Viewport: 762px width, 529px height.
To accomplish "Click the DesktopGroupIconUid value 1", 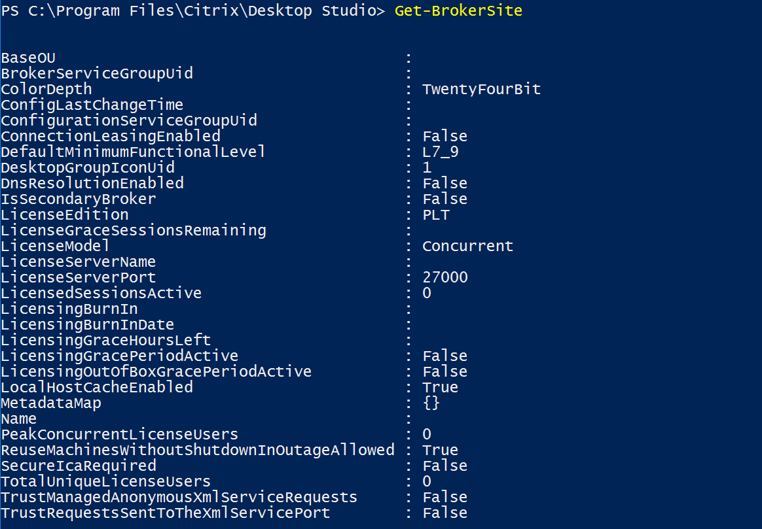I will pos(427,168).
